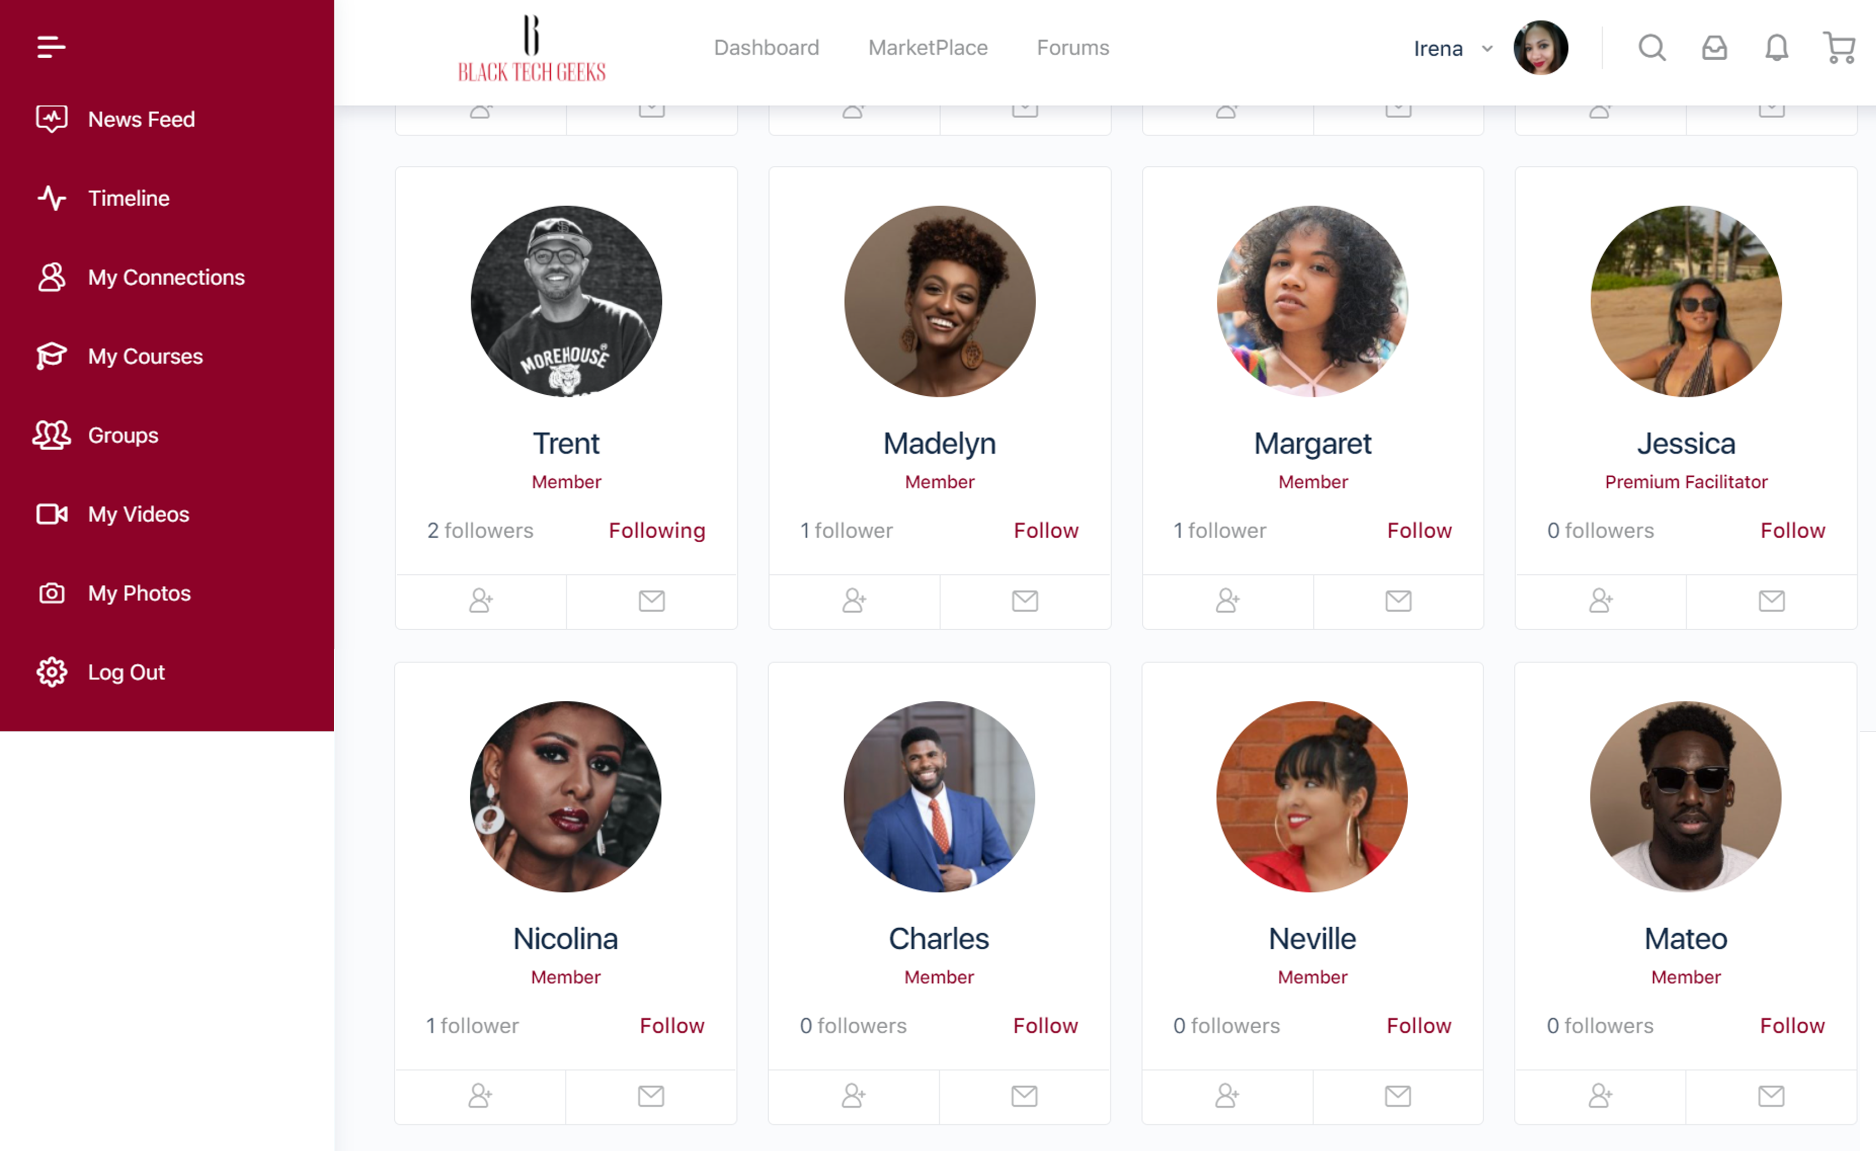Image resolution: width=1876 pixels, height=1151 pixels.
Task: Open the inbox tray icon
Action: tap(1714, 48)
